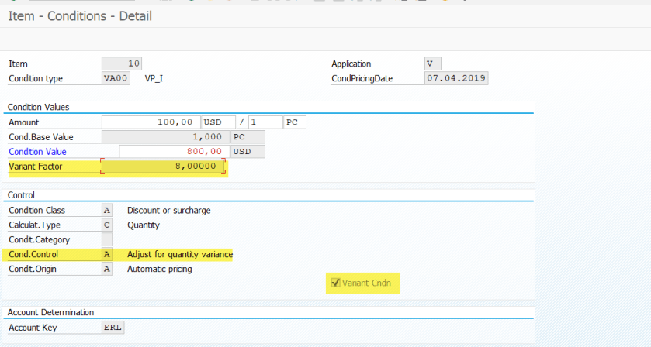The width and height of the screenshot is (651, 347).
Task: Select the Condit.Origin field A
Action: pos(107,269)
